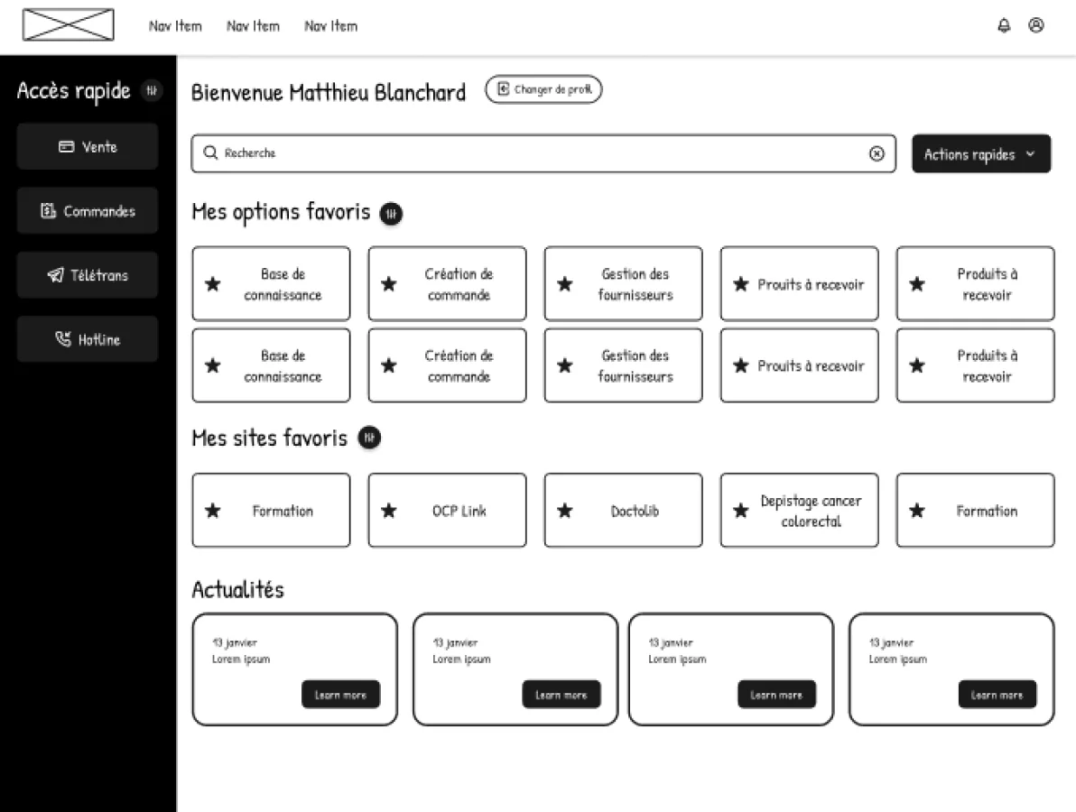Click the settings icon beside Mes sites favoris
1076x812 pixels.
[x=369, y=438]
